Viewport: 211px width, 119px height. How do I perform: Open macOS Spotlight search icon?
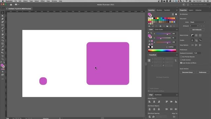coord(204,1)
